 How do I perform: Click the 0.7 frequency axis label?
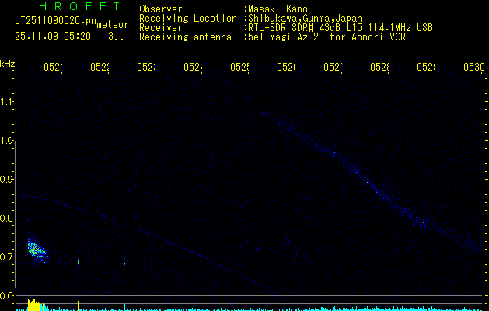point(7,257)
